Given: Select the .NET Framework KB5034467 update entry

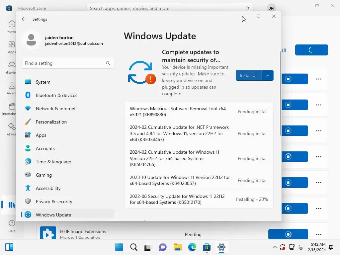Looking at the screenshot, I should tap(199, 133).
